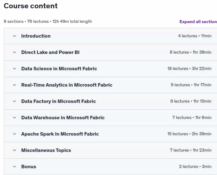Screen dimensions: 217x175
Task: Click '4 lectures • 11min' text
Action: tap(195, 36)
